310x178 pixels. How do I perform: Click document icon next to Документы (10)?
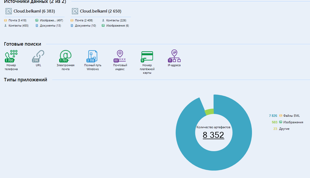72,26
